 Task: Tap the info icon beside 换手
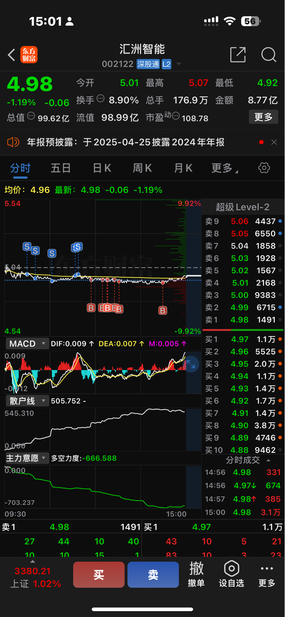point(100,99)
